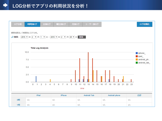The width and height of the screenshot is (162, 121).
Task: Select the 日別ログ tab
Action: pos(47,24)
